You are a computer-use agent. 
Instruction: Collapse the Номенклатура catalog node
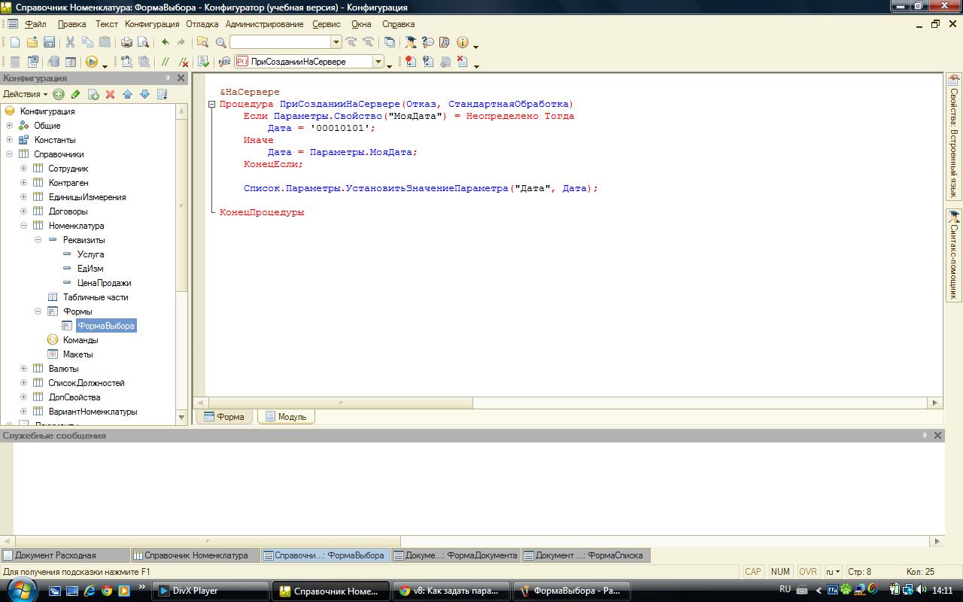[x=23, y=226]
